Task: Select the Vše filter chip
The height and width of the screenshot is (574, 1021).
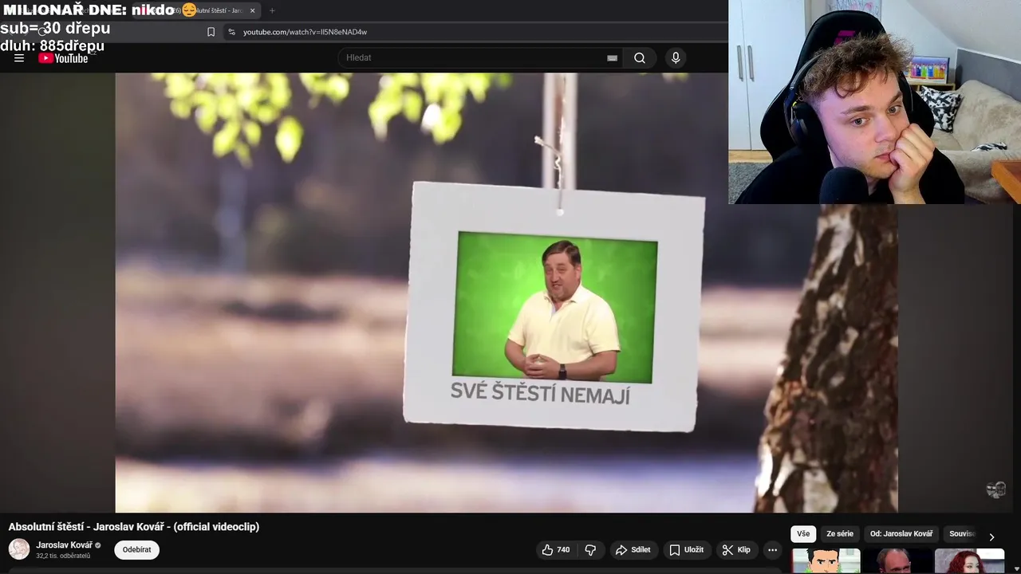Action: click(x=803, y=533)
